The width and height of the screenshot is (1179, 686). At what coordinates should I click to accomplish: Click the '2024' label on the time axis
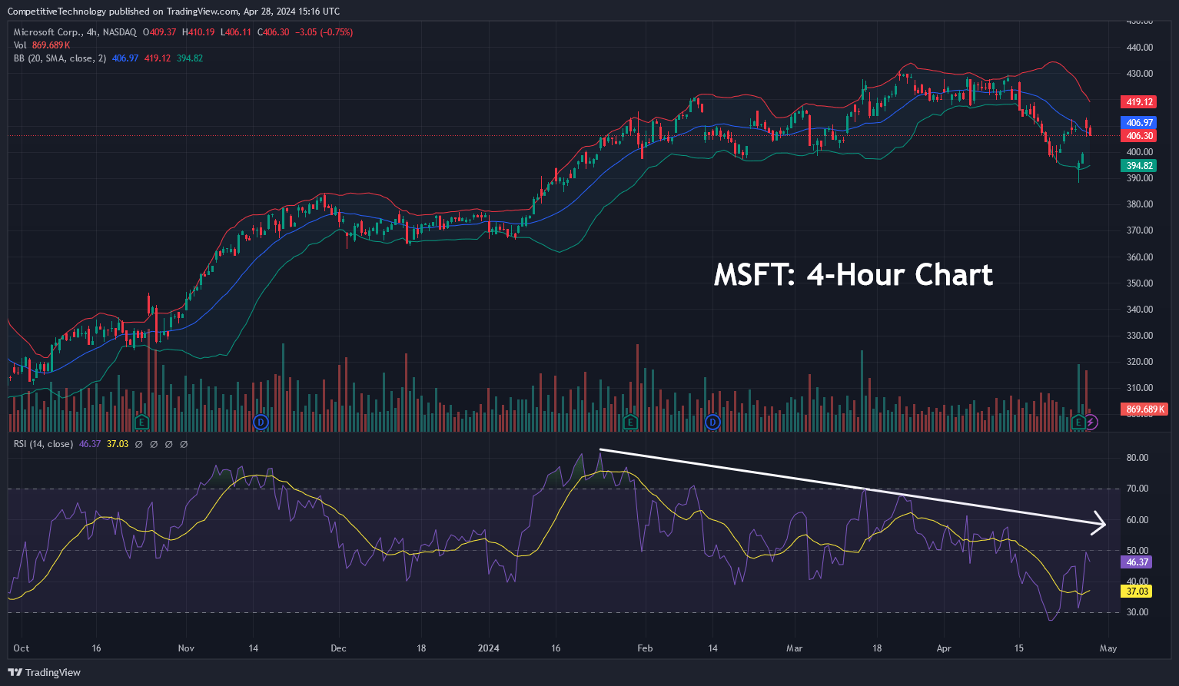click(489, 648)
